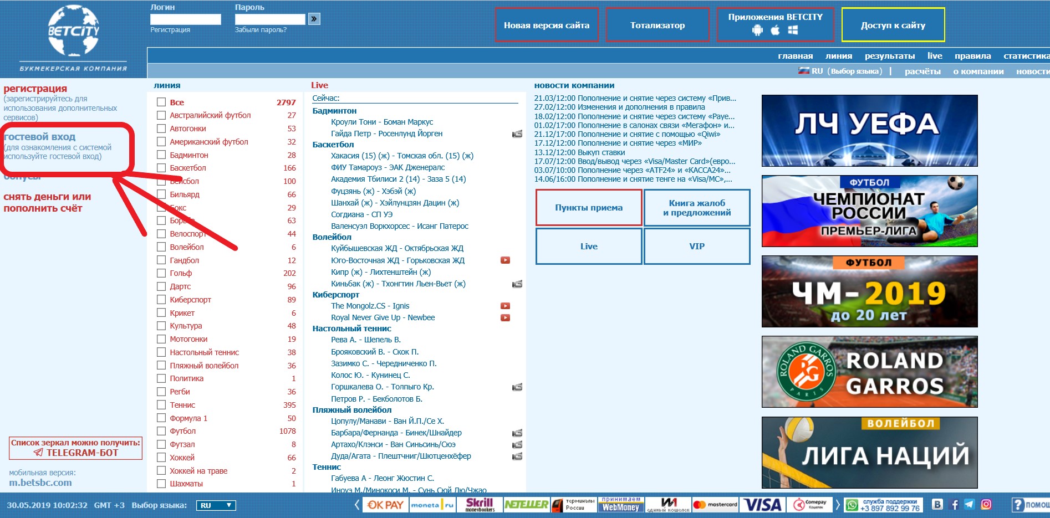This screenshot has width=1050, height=518.
Task: Click camera icon for Гайда Петр - Росенлунд Йорген
Action: coord(517,134)
